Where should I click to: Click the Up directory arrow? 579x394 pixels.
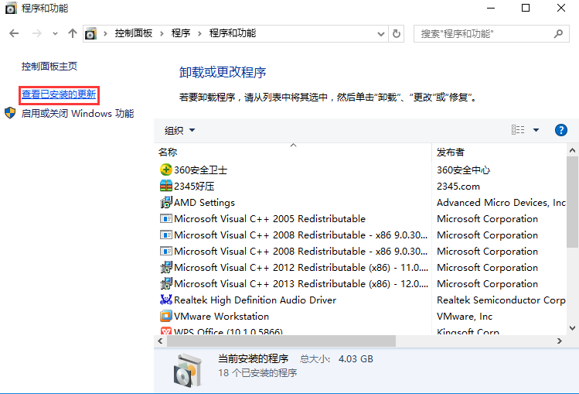73,34
